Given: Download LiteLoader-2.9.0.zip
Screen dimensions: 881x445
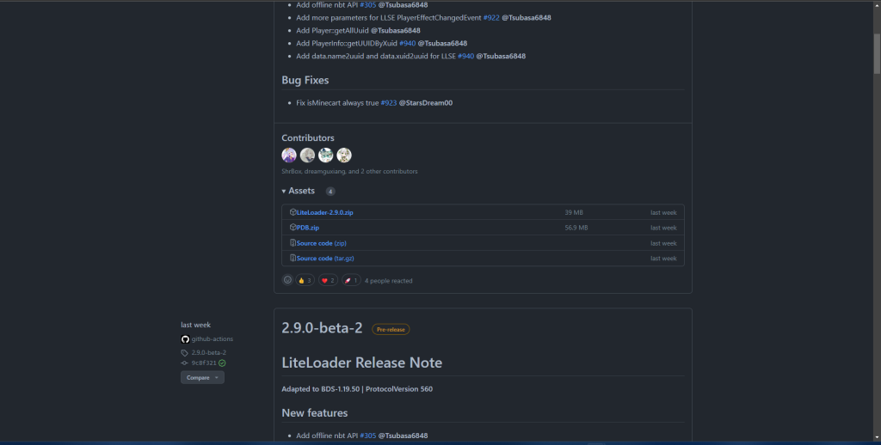Looking at the screenshot, I should coord(324,213).
